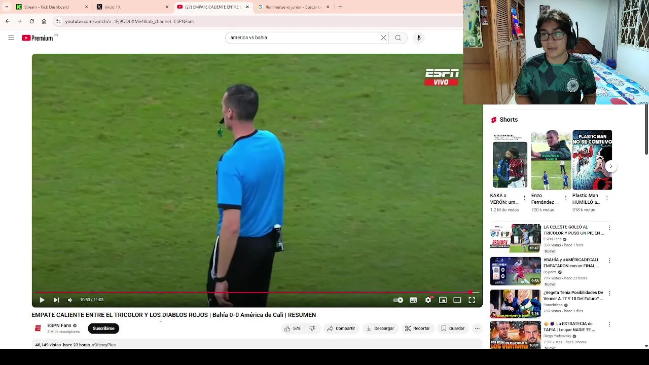649x365 pixels.
Task: Save video with the Guardar button
Action: (x=452, y=328)
